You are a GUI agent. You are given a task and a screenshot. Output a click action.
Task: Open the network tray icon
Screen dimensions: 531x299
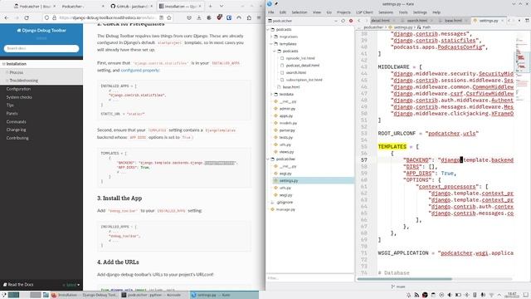coord(491,295)
